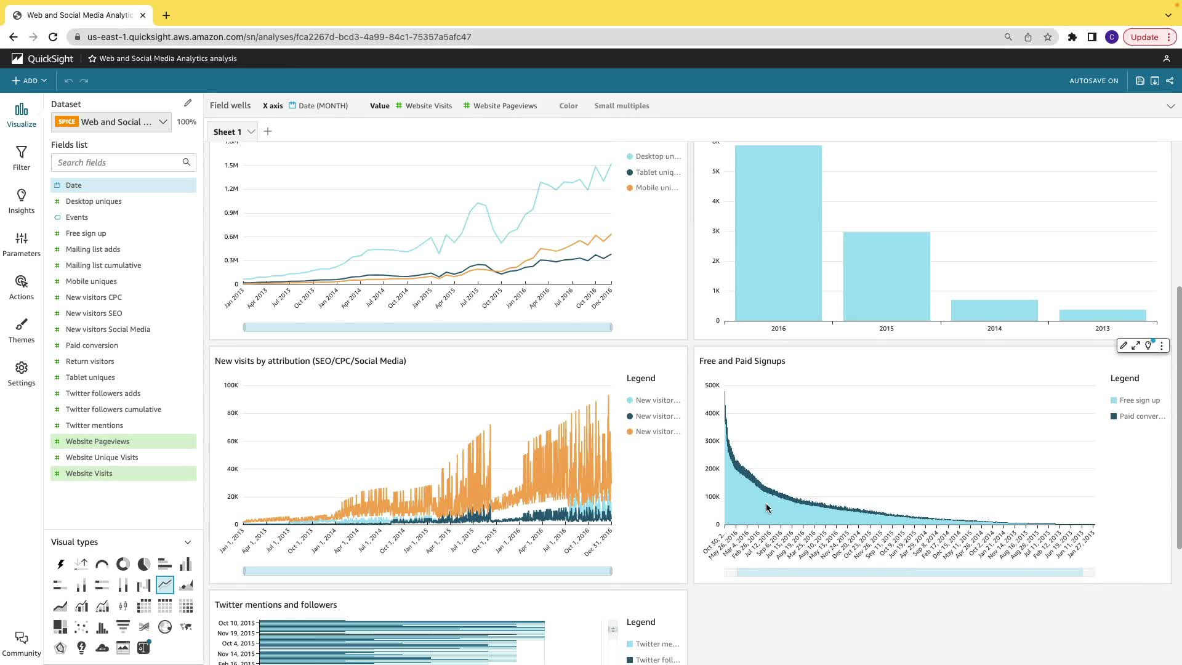
Task: Click the range slider under New visits chart
Action: point(427,571)
